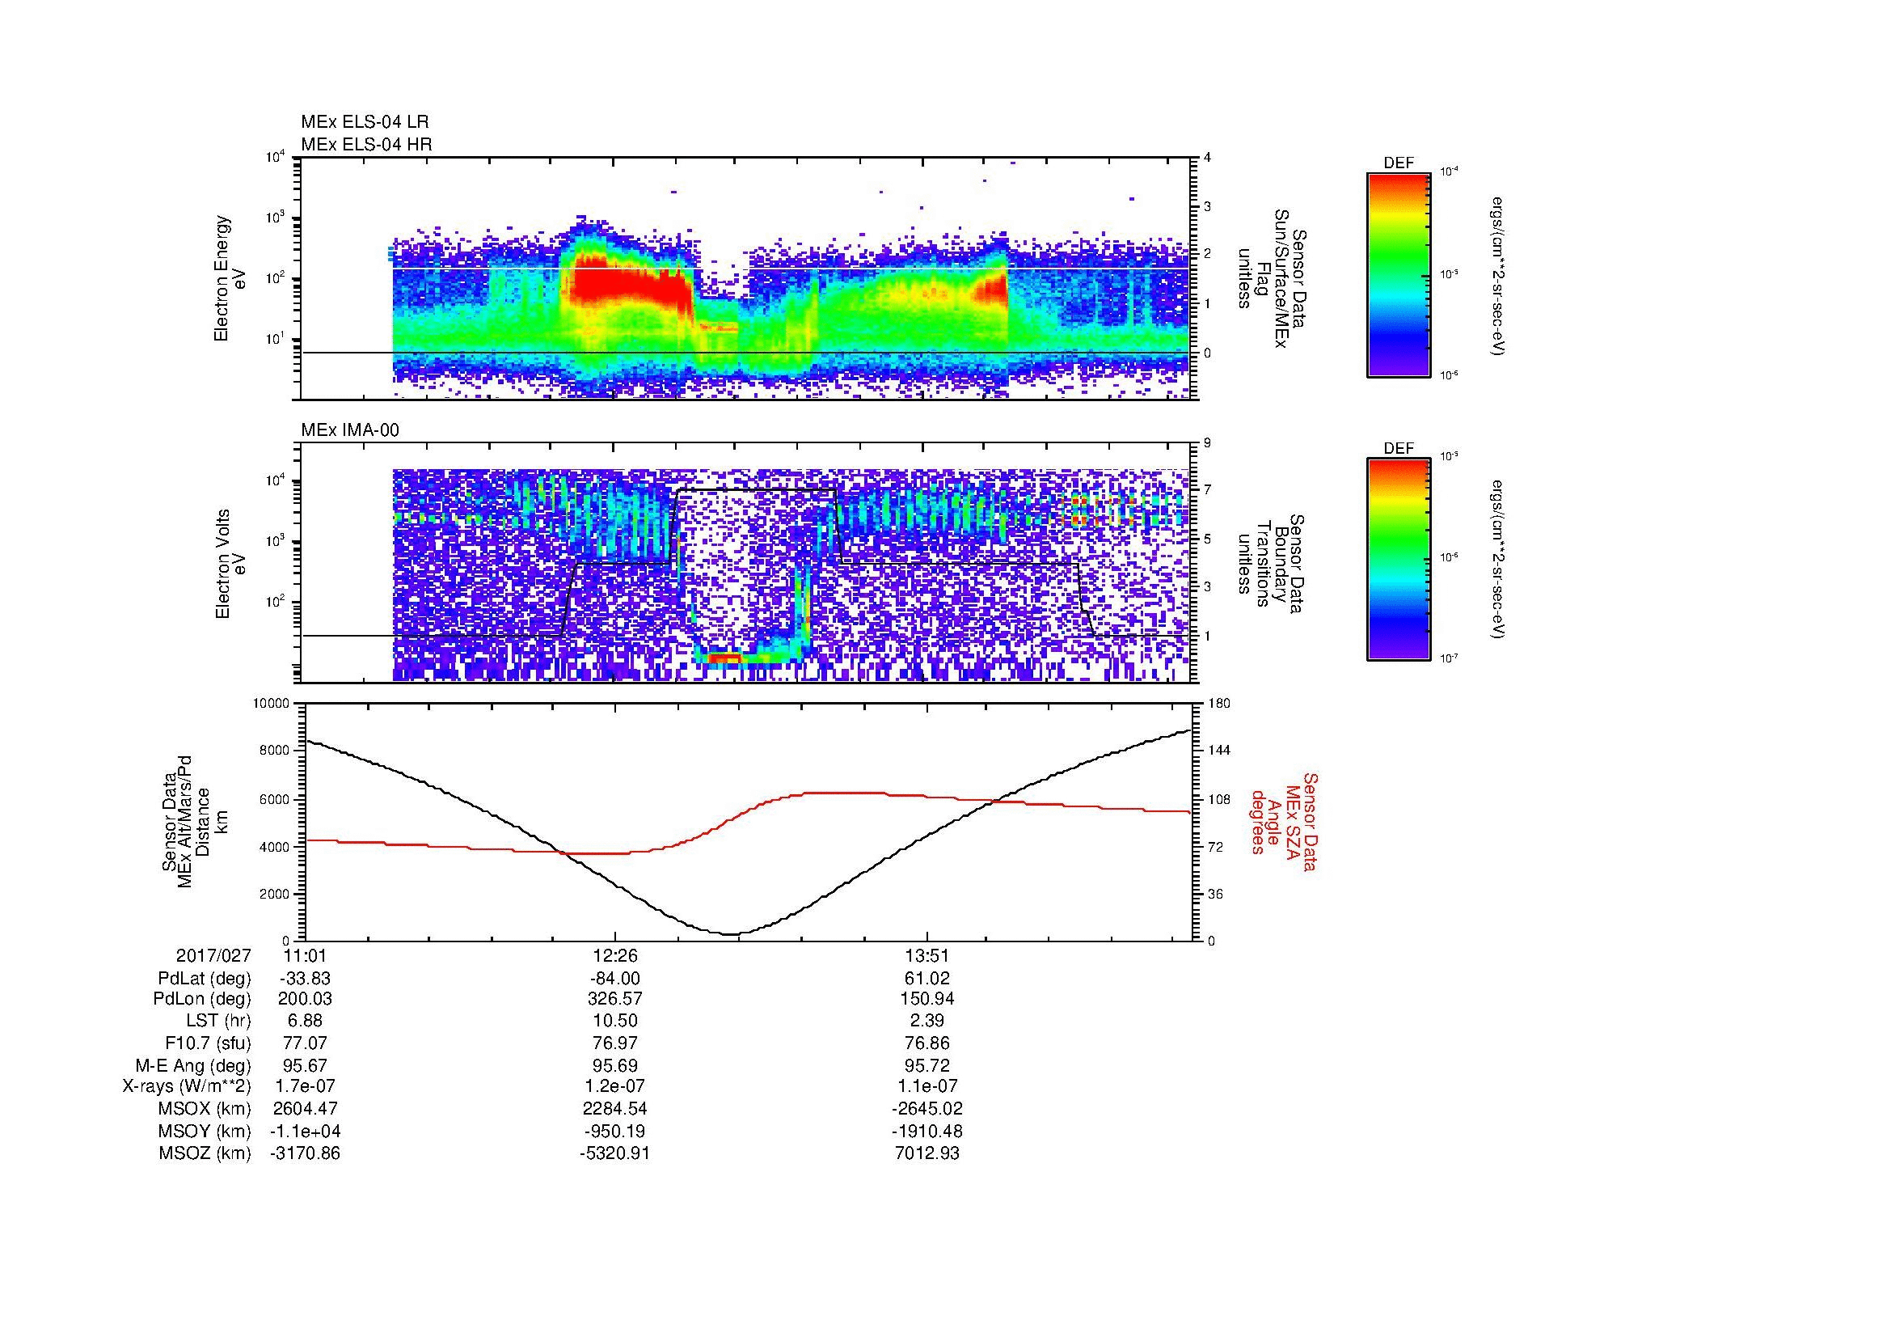Click the lower DEF color bar
The width and height of the screenshot is (1891, 1337).
(x=1399, y=560)
